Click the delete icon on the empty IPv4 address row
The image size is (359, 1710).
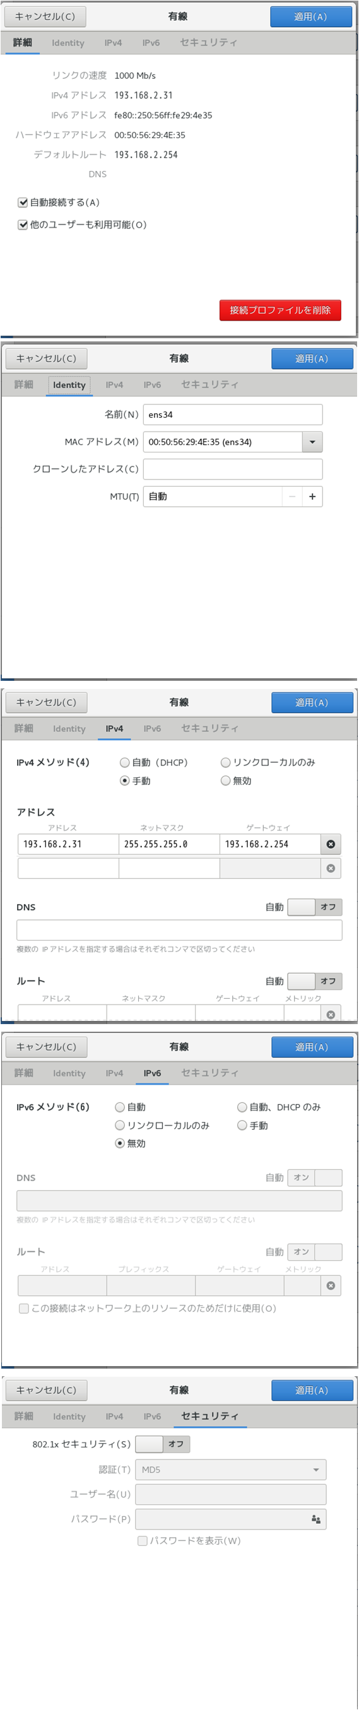pos(331,868)
